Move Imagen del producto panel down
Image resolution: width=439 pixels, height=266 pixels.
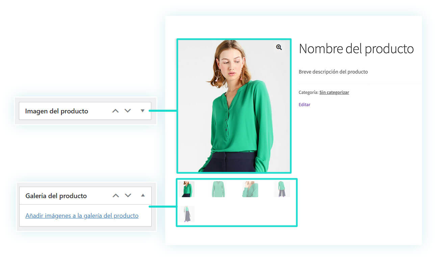[128, 111]
